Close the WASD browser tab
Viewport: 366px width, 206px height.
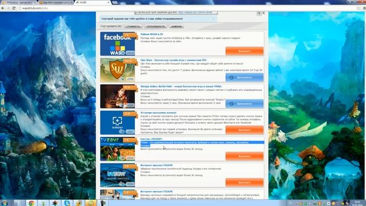click(109, 2)
